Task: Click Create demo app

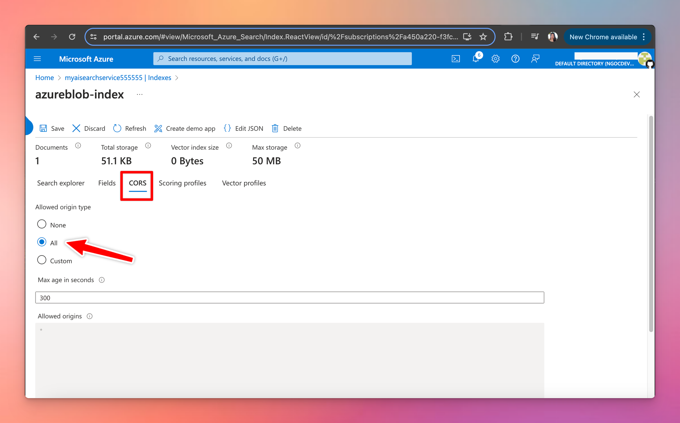Action: (185, 128)
